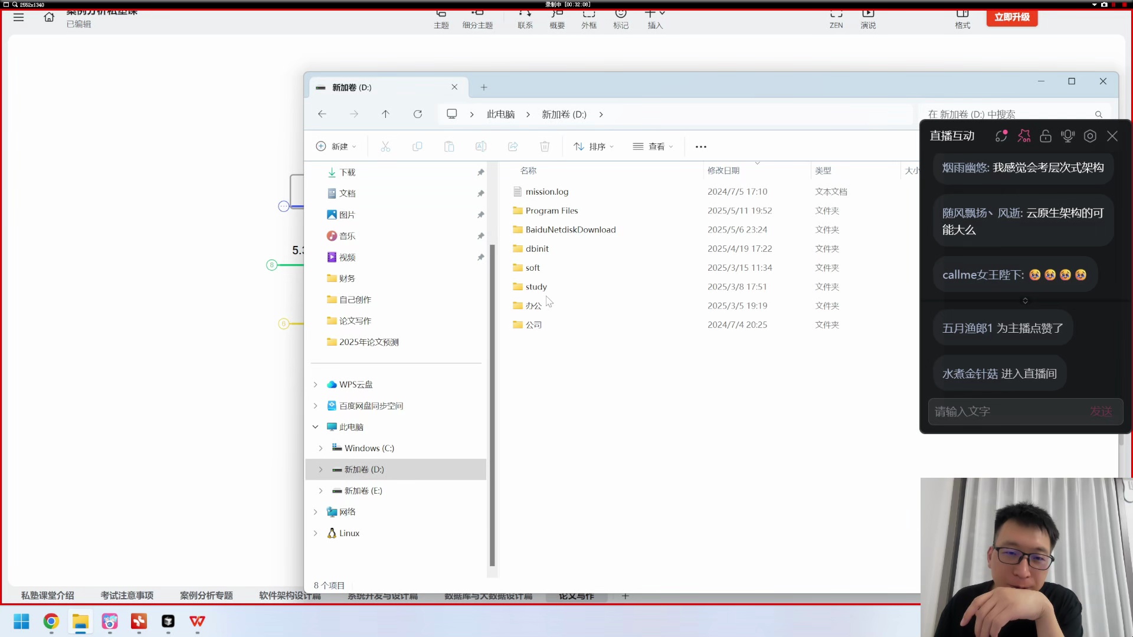Toggle the microphone icon in live panel

tap(1067, 136)
